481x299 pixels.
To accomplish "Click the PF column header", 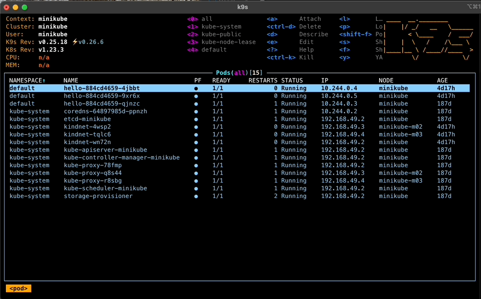I will [x=198, y=81].
